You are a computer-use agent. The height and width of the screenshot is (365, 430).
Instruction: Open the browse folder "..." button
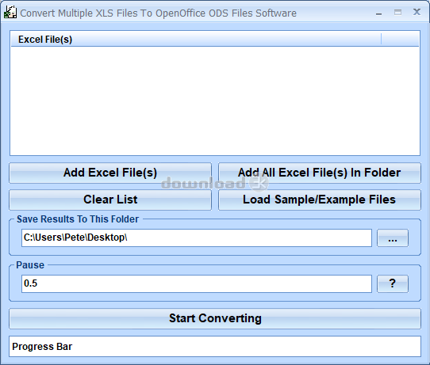(393, 238)
